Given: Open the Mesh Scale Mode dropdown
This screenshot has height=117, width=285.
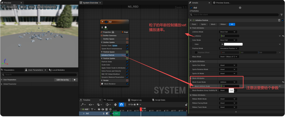Looking at the screenshot, I should pos(228,82).
